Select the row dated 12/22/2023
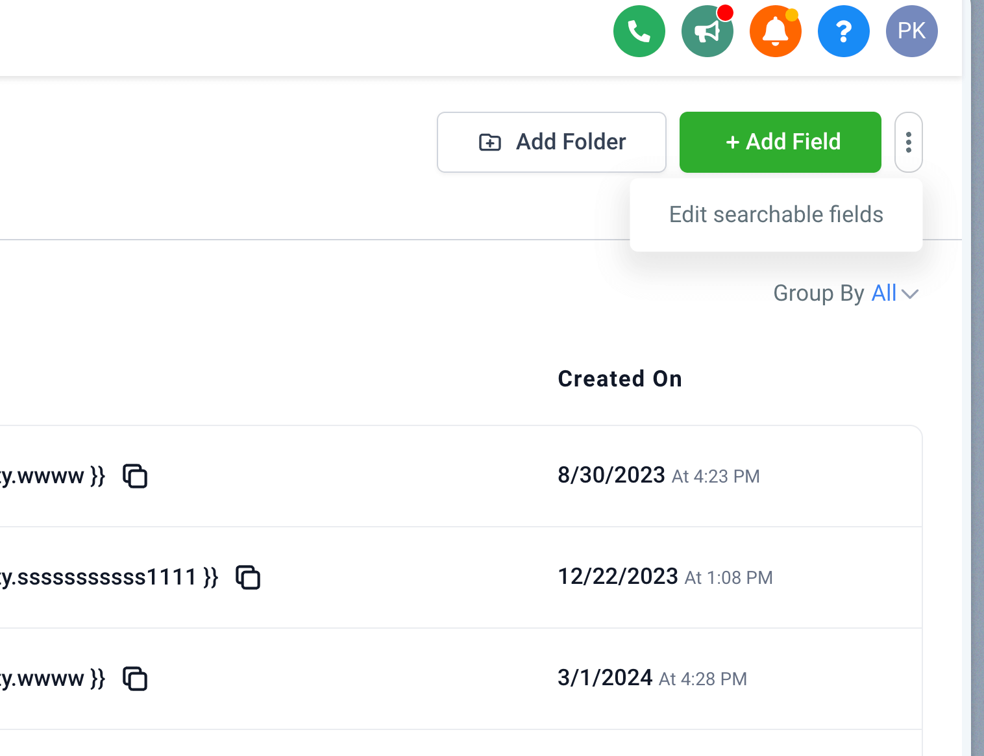The width and height of the screenshot is (984, 756). pyautogui.click(x=461, y=577)
